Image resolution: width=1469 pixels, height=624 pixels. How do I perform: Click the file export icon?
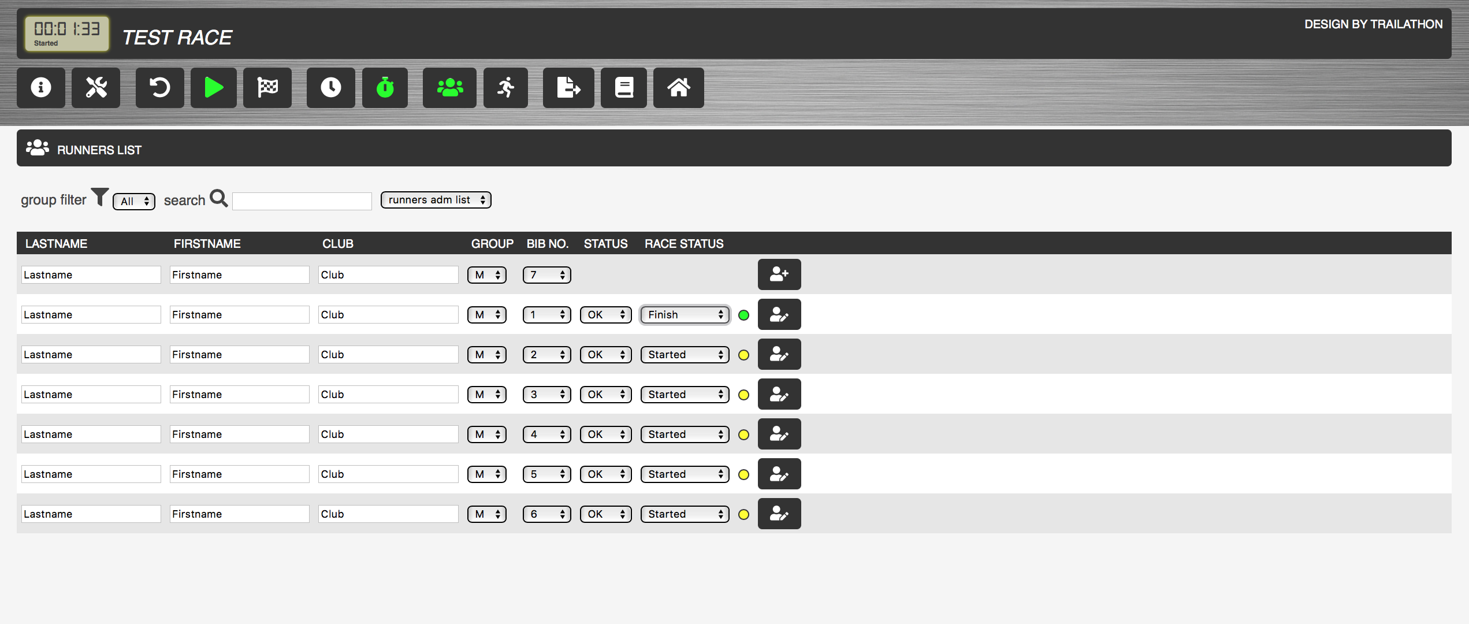(568, 88)
